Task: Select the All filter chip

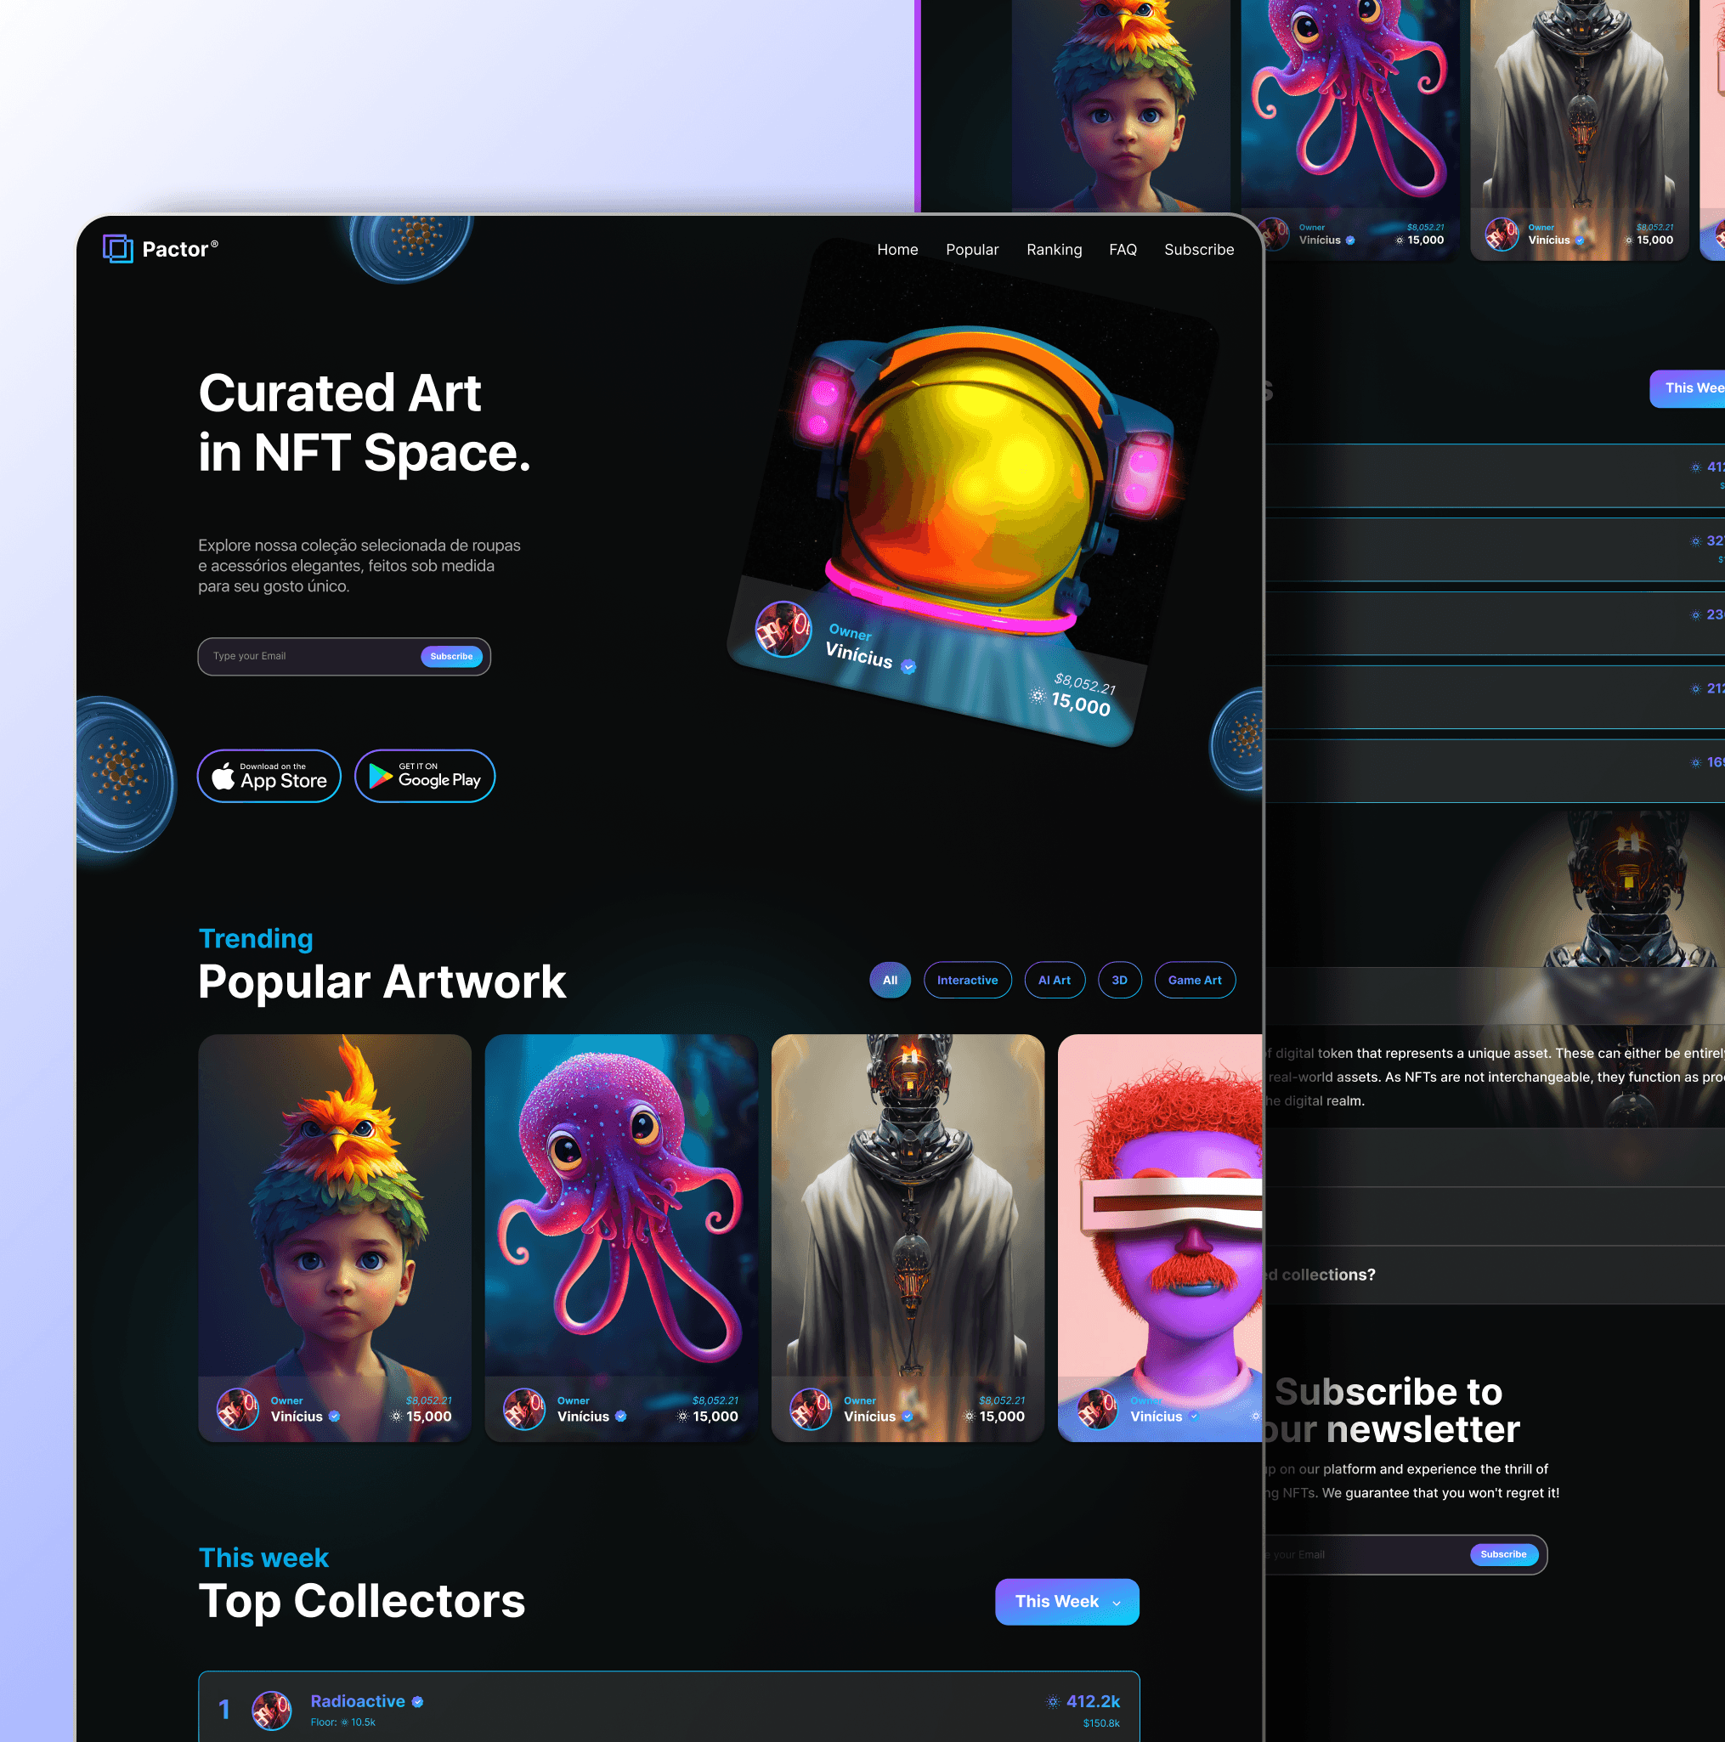Action: [889, 980]
